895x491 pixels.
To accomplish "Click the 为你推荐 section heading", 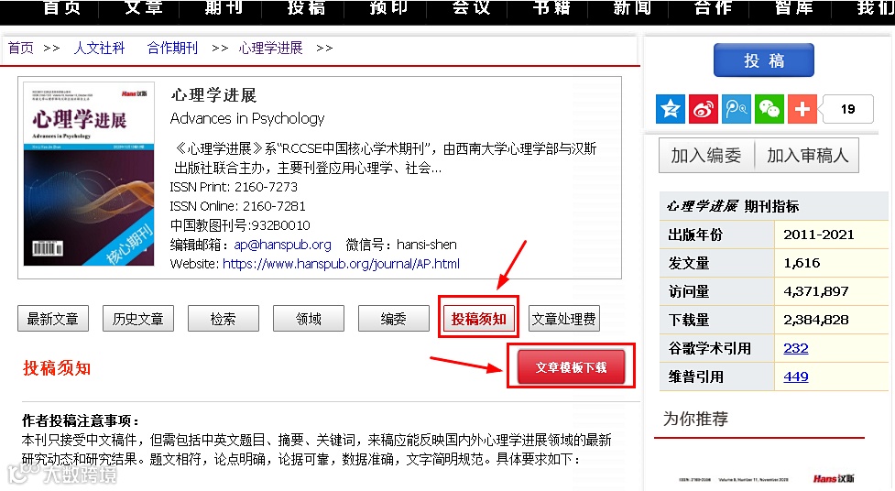I will (695, 419).
